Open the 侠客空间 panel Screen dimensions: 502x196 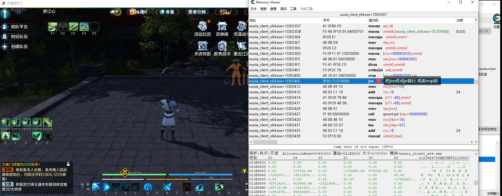197,12
